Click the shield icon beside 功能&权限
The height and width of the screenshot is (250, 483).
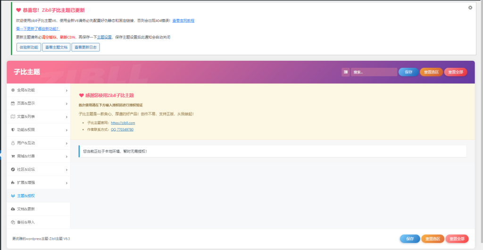point(13,129)
